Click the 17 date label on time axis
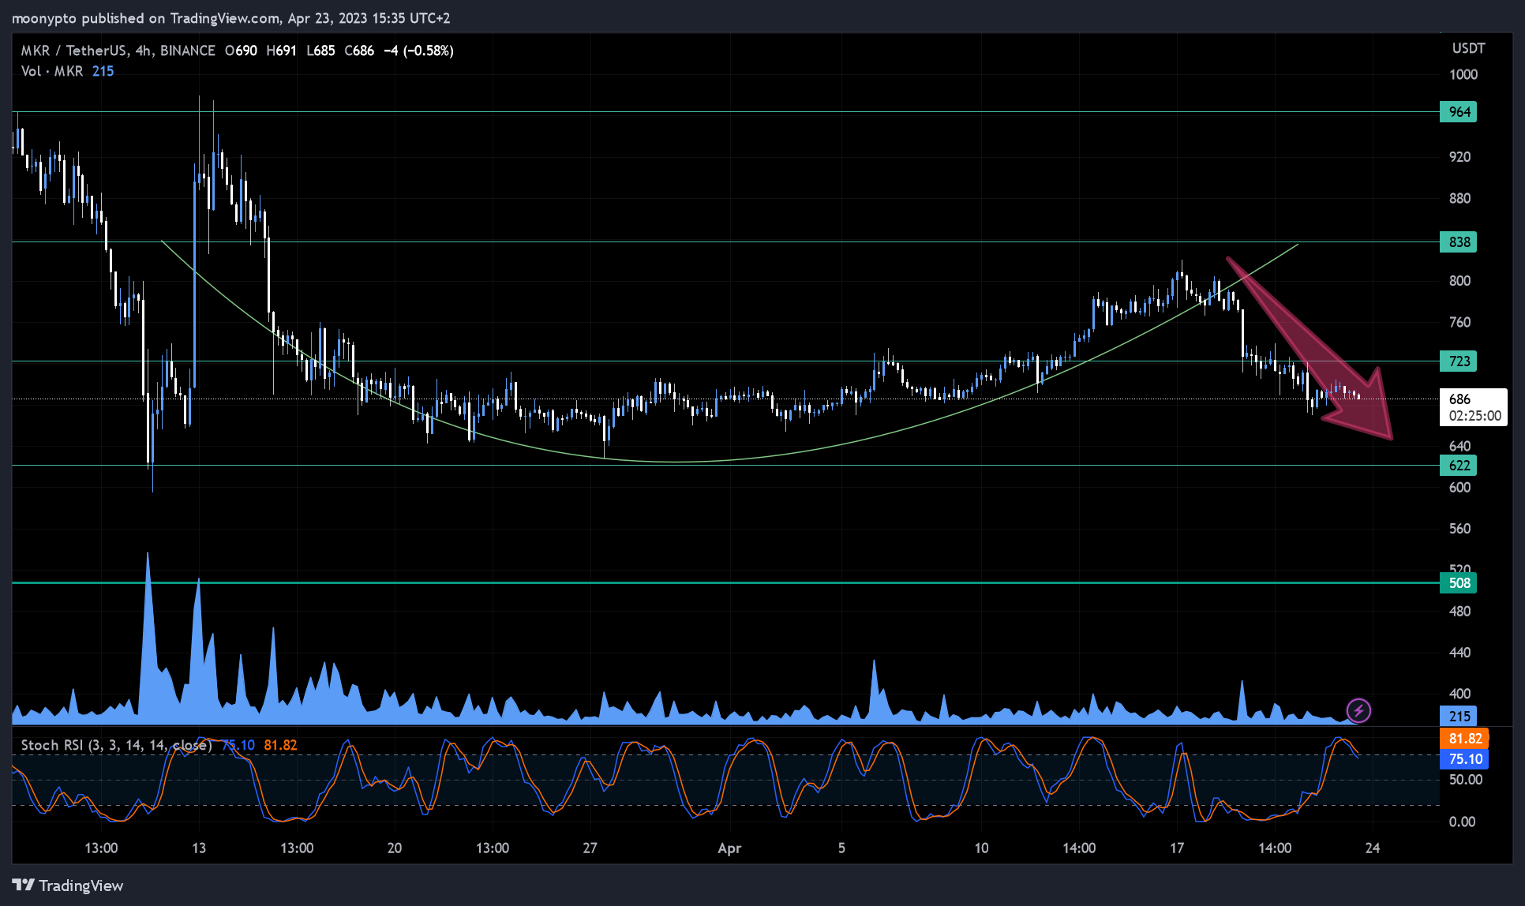The width and height of the screenshot is (1525, 906). pos(1177,848)
